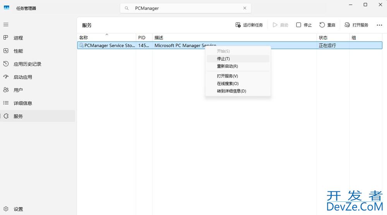Minimize the Task Manager window
This screenshot has width=387, height=215.
[x=351, y=5]
